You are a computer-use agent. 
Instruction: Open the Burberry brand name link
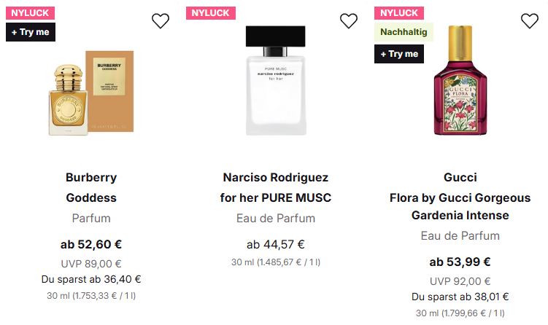(x=91, y=177)
